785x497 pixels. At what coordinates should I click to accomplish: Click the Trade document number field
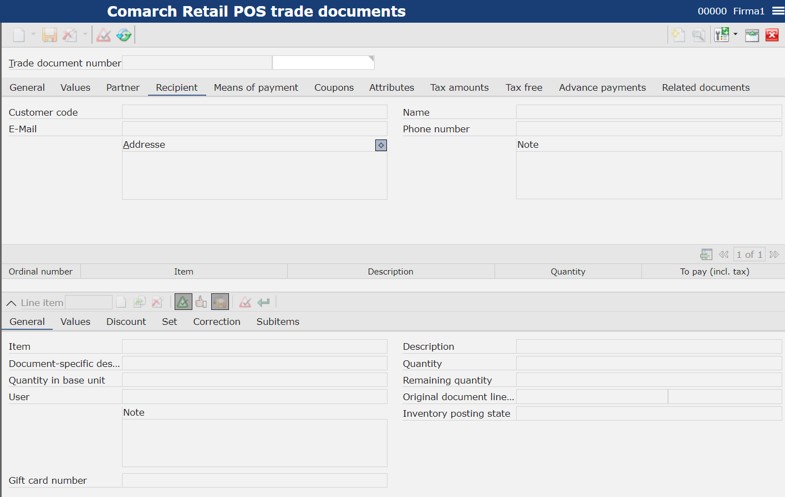pyautogui.click(x=197, y=63)
